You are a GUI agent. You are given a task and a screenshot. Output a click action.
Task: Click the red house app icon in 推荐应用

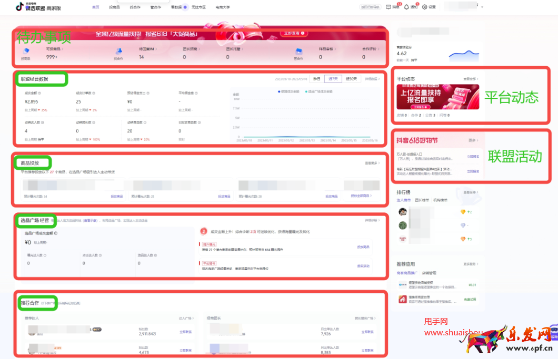tap(403, 299)
